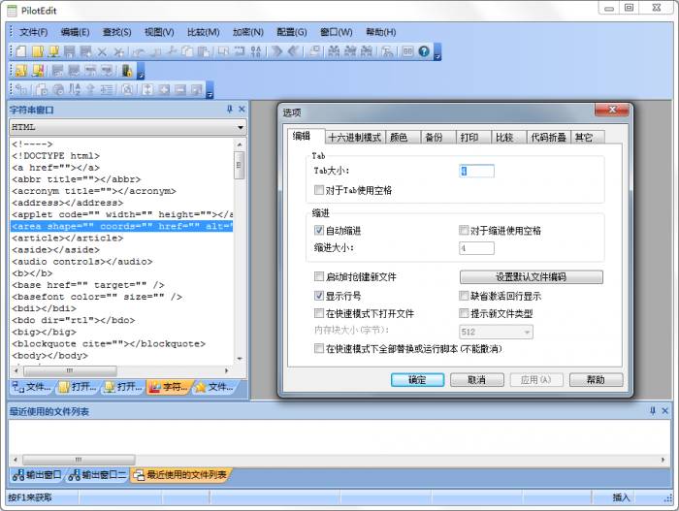The image size is (679, 511).
Task: Click the 应用(A) button
Action: click(x=536, y=380)
